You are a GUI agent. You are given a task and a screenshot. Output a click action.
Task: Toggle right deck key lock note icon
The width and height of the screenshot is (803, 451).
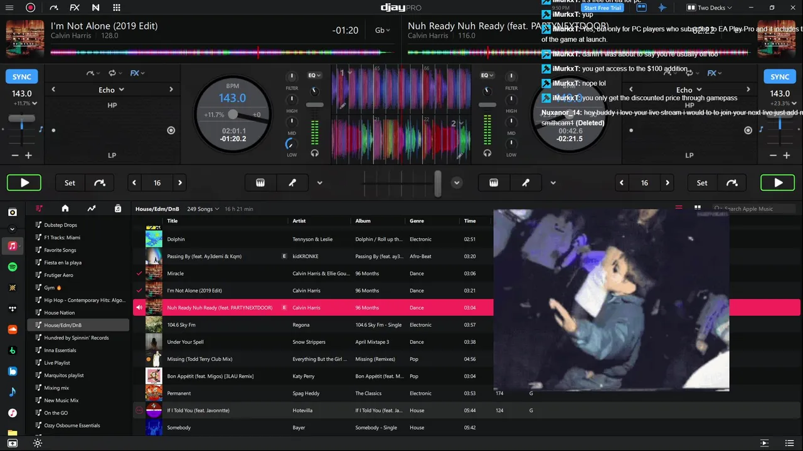click(x=761, y=129)
